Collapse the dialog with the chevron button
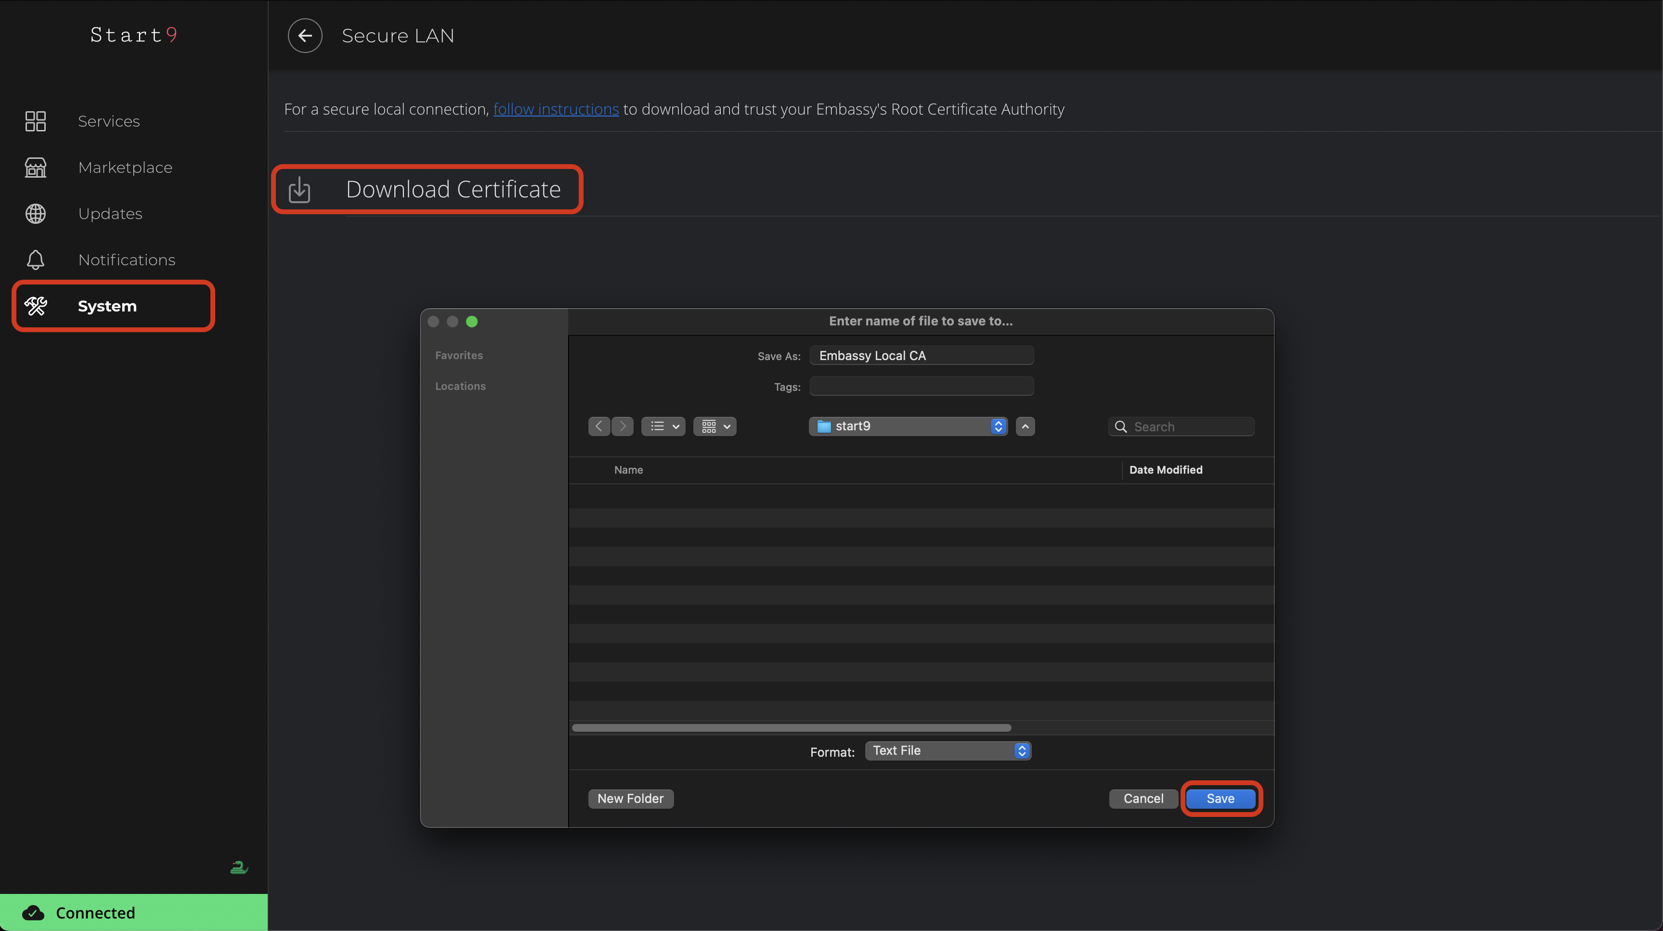Screen dimensions: 1663x931 1025,426
